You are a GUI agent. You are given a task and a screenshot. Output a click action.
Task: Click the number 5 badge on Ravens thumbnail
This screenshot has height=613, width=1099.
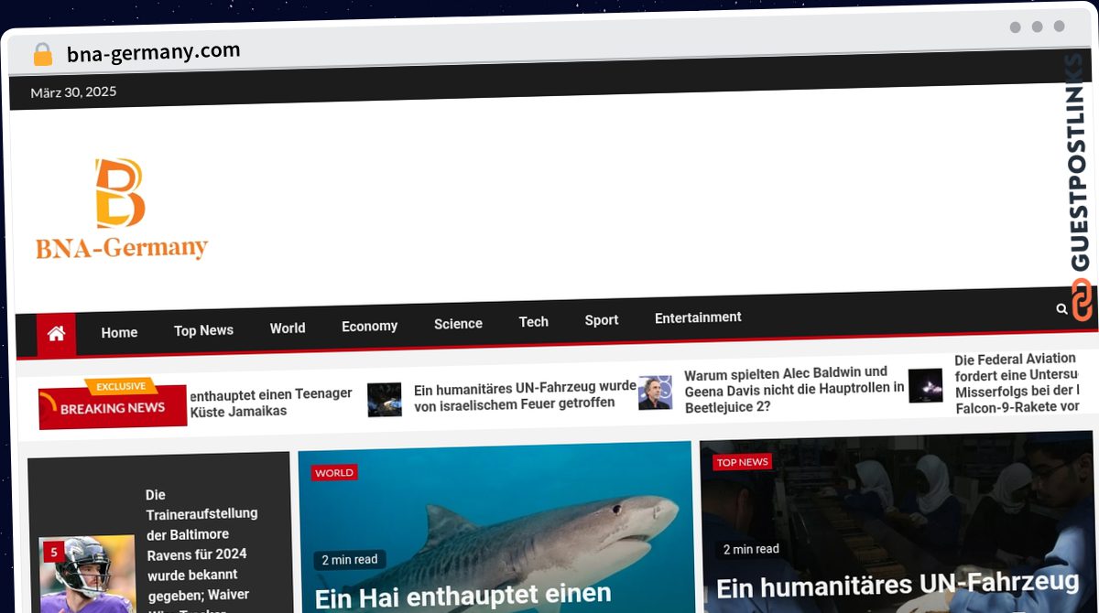click(x=54, y=552)
